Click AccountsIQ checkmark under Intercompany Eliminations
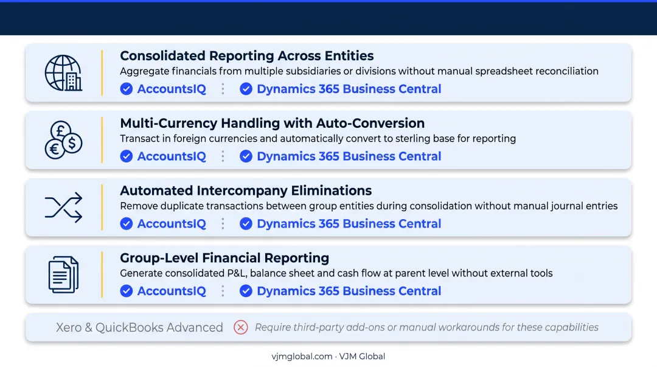Image resolution: width=657 pixels, height=367 pixels. pos(127,223)
